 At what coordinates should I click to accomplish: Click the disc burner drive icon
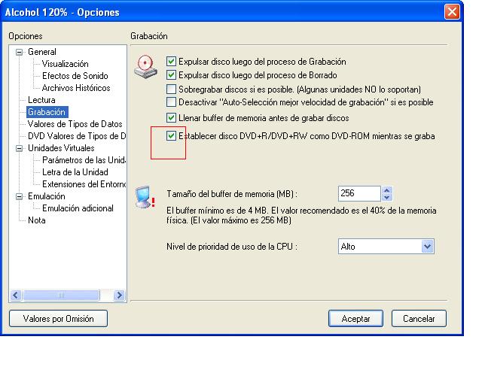[x=145, y=66]
